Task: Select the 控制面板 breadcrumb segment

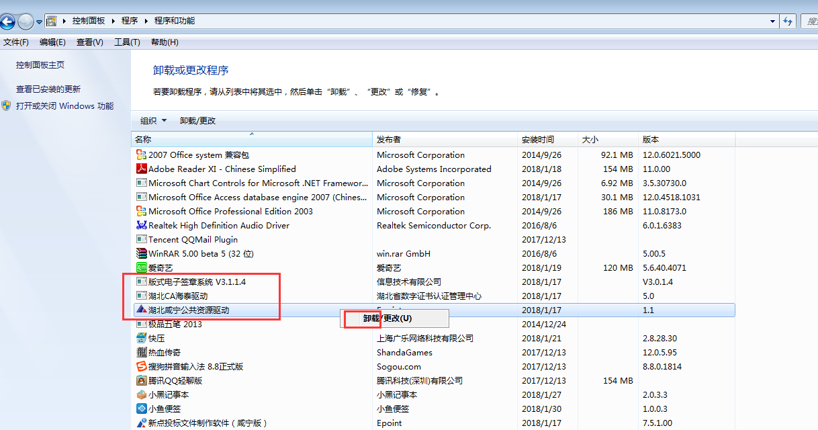Action: [89, 21]
